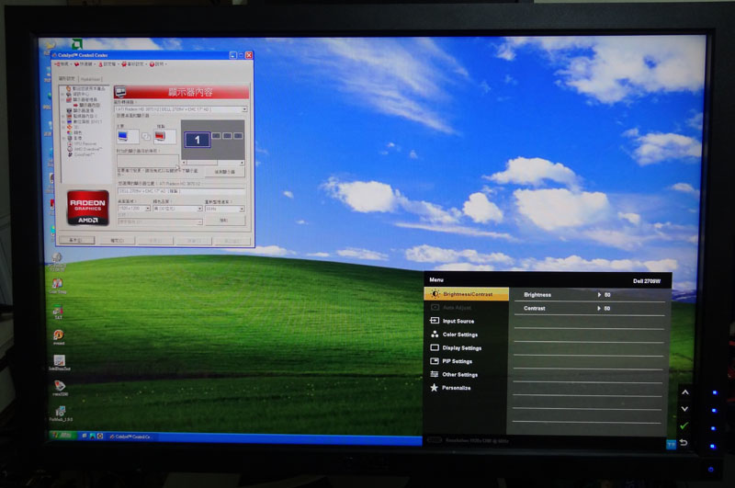This screenshot has width=735, height=488.
Task: Click right arrow of display preview scrollbar
Action: (x=242, y=163)
